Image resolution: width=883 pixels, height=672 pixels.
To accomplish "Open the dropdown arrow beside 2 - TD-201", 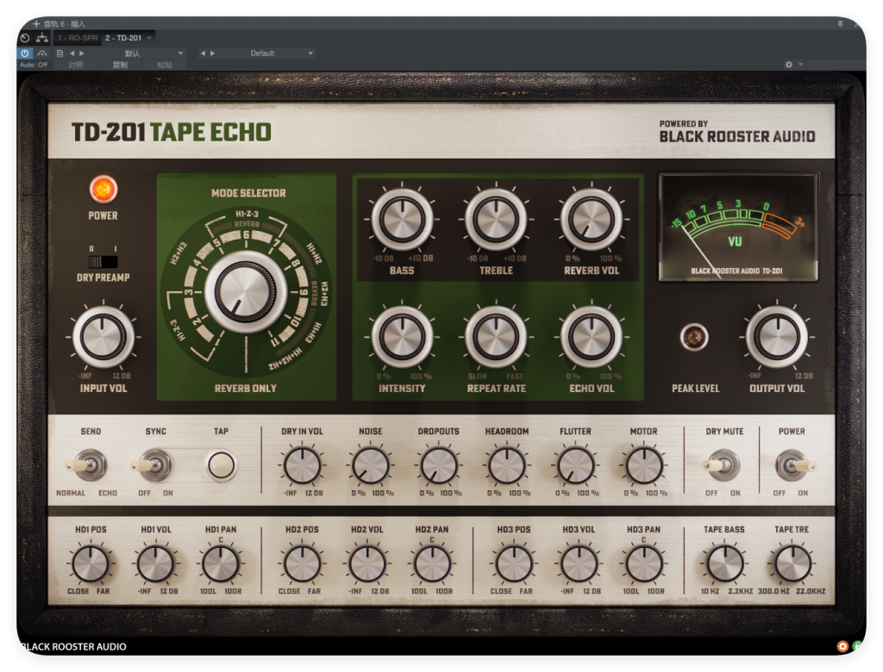I will tap(150, 38).
